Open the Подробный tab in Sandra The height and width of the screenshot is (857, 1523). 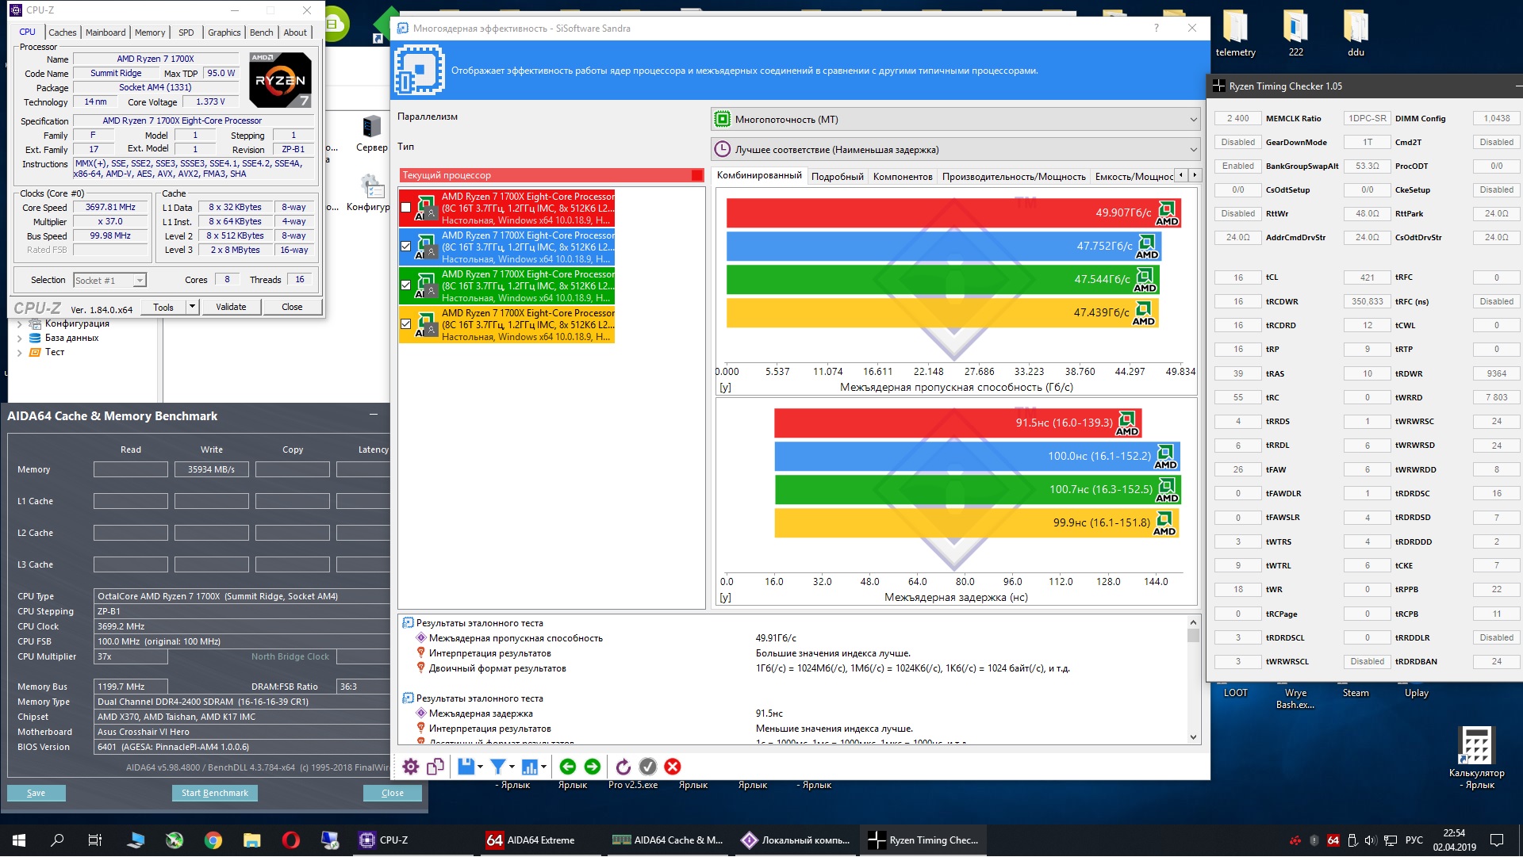click(837, 176)
